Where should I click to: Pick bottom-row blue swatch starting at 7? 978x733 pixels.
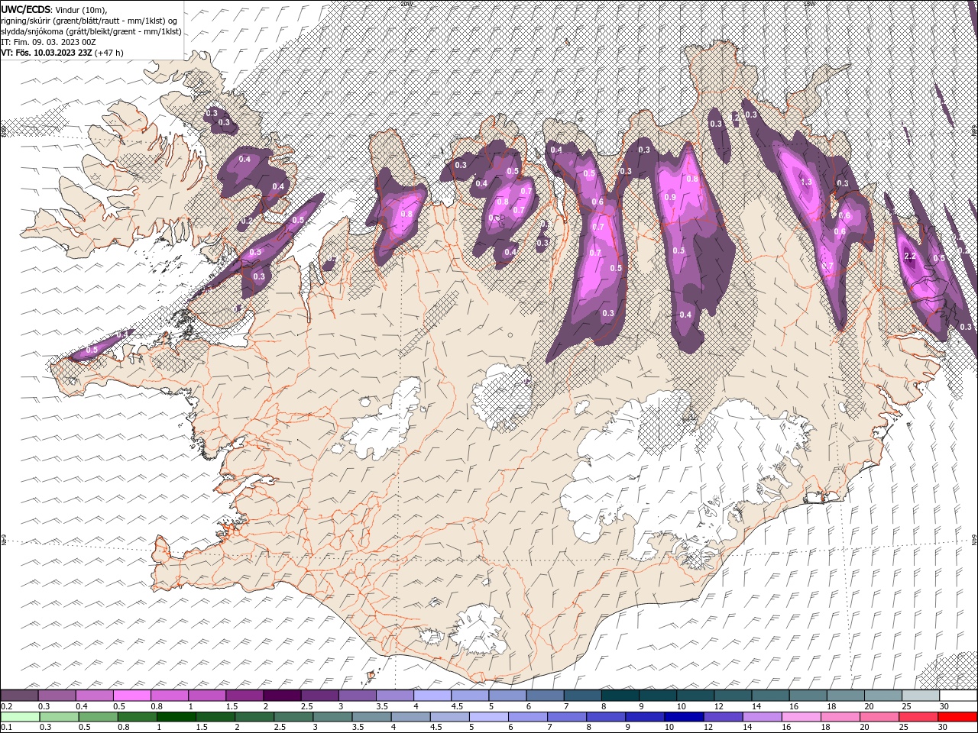pos(567,716)
